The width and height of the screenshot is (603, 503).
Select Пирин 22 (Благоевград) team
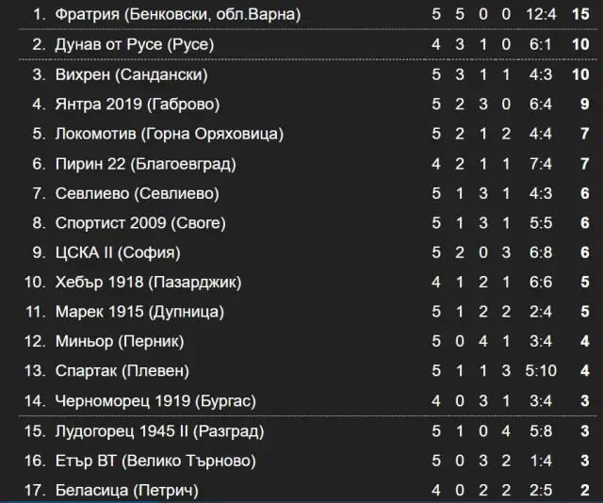tap(146, 164)
